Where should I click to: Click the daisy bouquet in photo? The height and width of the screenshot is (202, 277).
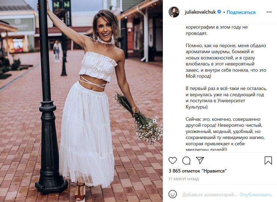[x=140, y=119]
